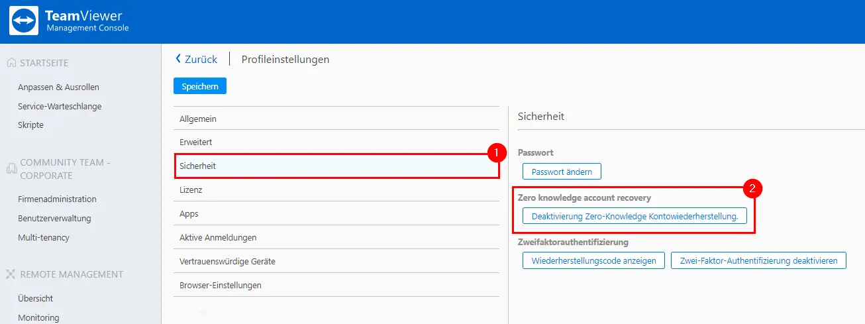Screen dimensions: 865x324
Task: Click the Sicherheit panel heading
Action: pyautogui.click(x=541, y=116)
